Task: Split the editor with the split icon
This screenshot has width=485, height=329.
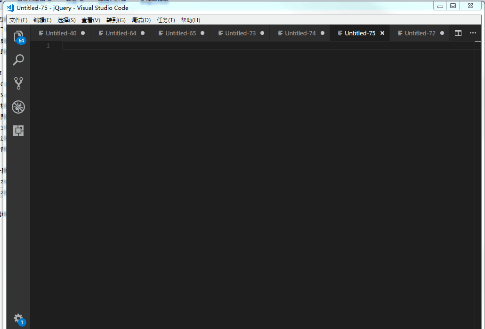Action: (458, 33)
